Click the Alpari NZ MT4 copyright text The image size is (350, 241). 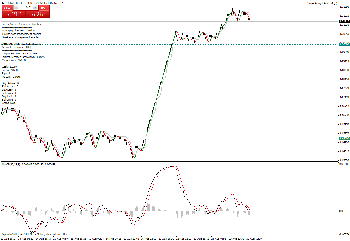click(35, 234)
